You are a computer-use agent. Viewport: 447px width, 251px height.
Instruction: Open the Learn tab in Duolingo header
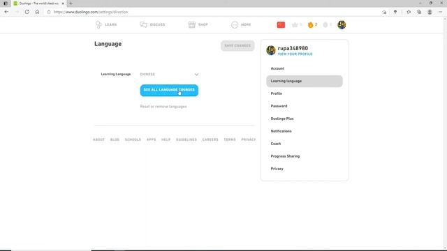point(106,25)
